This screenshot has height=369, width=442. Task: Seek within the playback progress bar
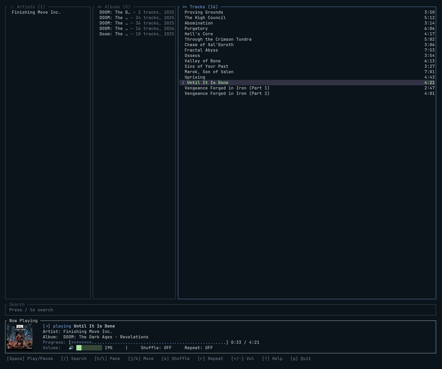click(149, 342)
